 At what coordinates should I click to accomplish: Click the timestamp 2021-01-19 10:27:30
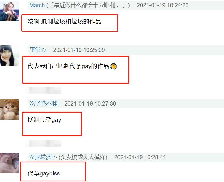pos(90,103)
